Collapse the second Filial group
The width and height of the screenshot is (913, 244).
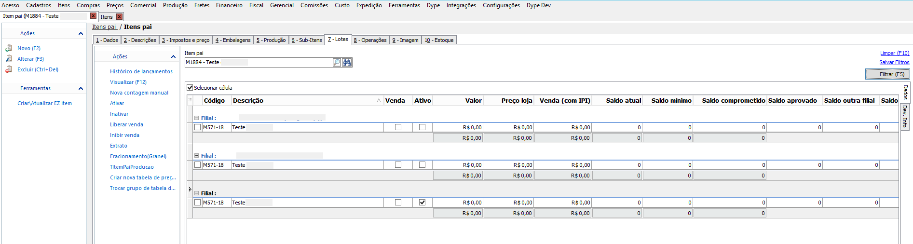pyautogui.click(x=196, y=156)
